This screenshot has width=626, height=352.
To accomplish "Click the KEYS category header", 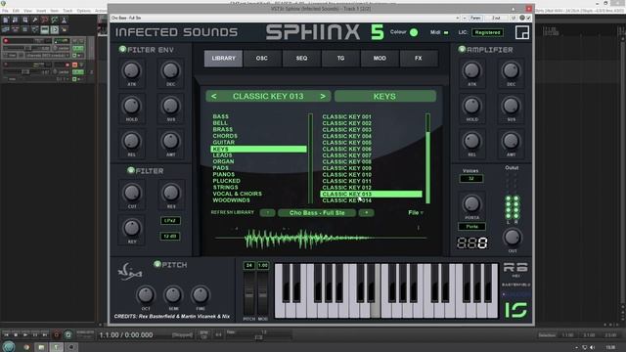I will 384,96.
